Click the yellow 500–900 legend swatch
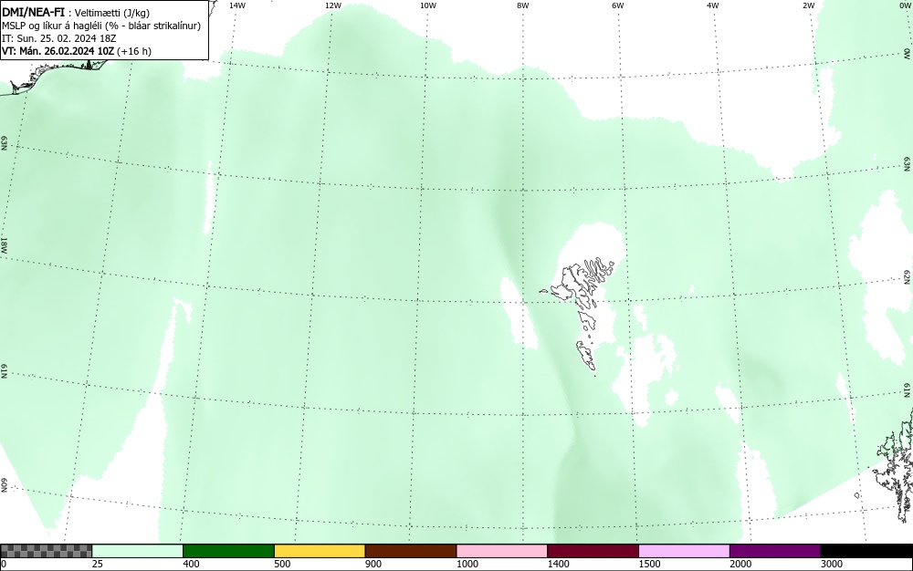Screen dimensions: 913x571 click(x=320, y=551)
